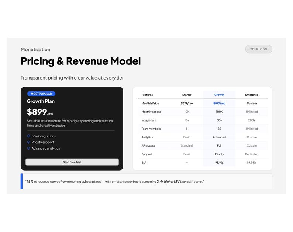Click the 99.99% SLA cell

click(252, 163)
